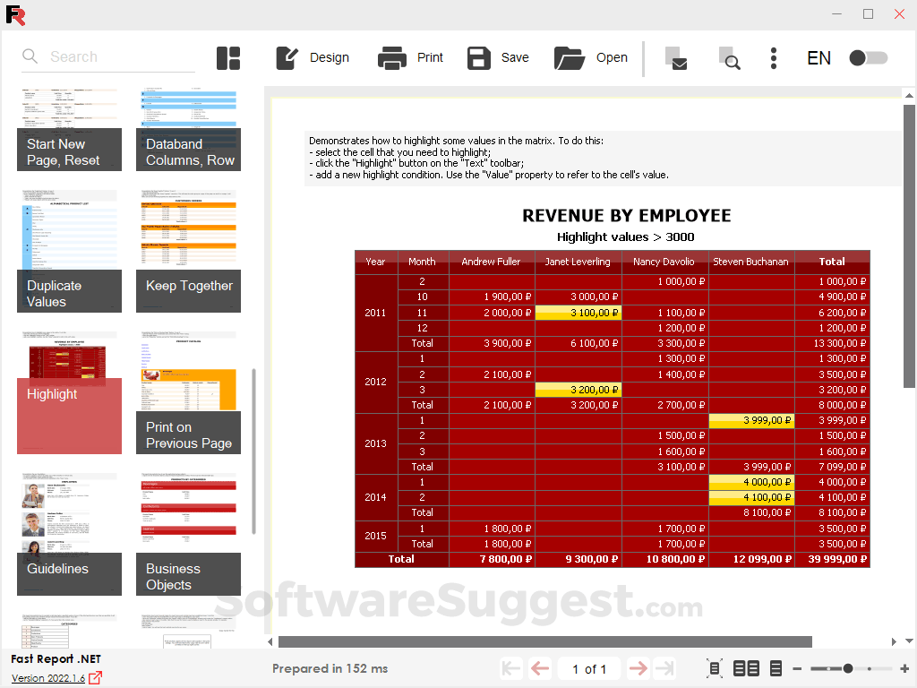
Task: Switch to two-page facing view
Action: pyautogui.click(x=745, y=668)
